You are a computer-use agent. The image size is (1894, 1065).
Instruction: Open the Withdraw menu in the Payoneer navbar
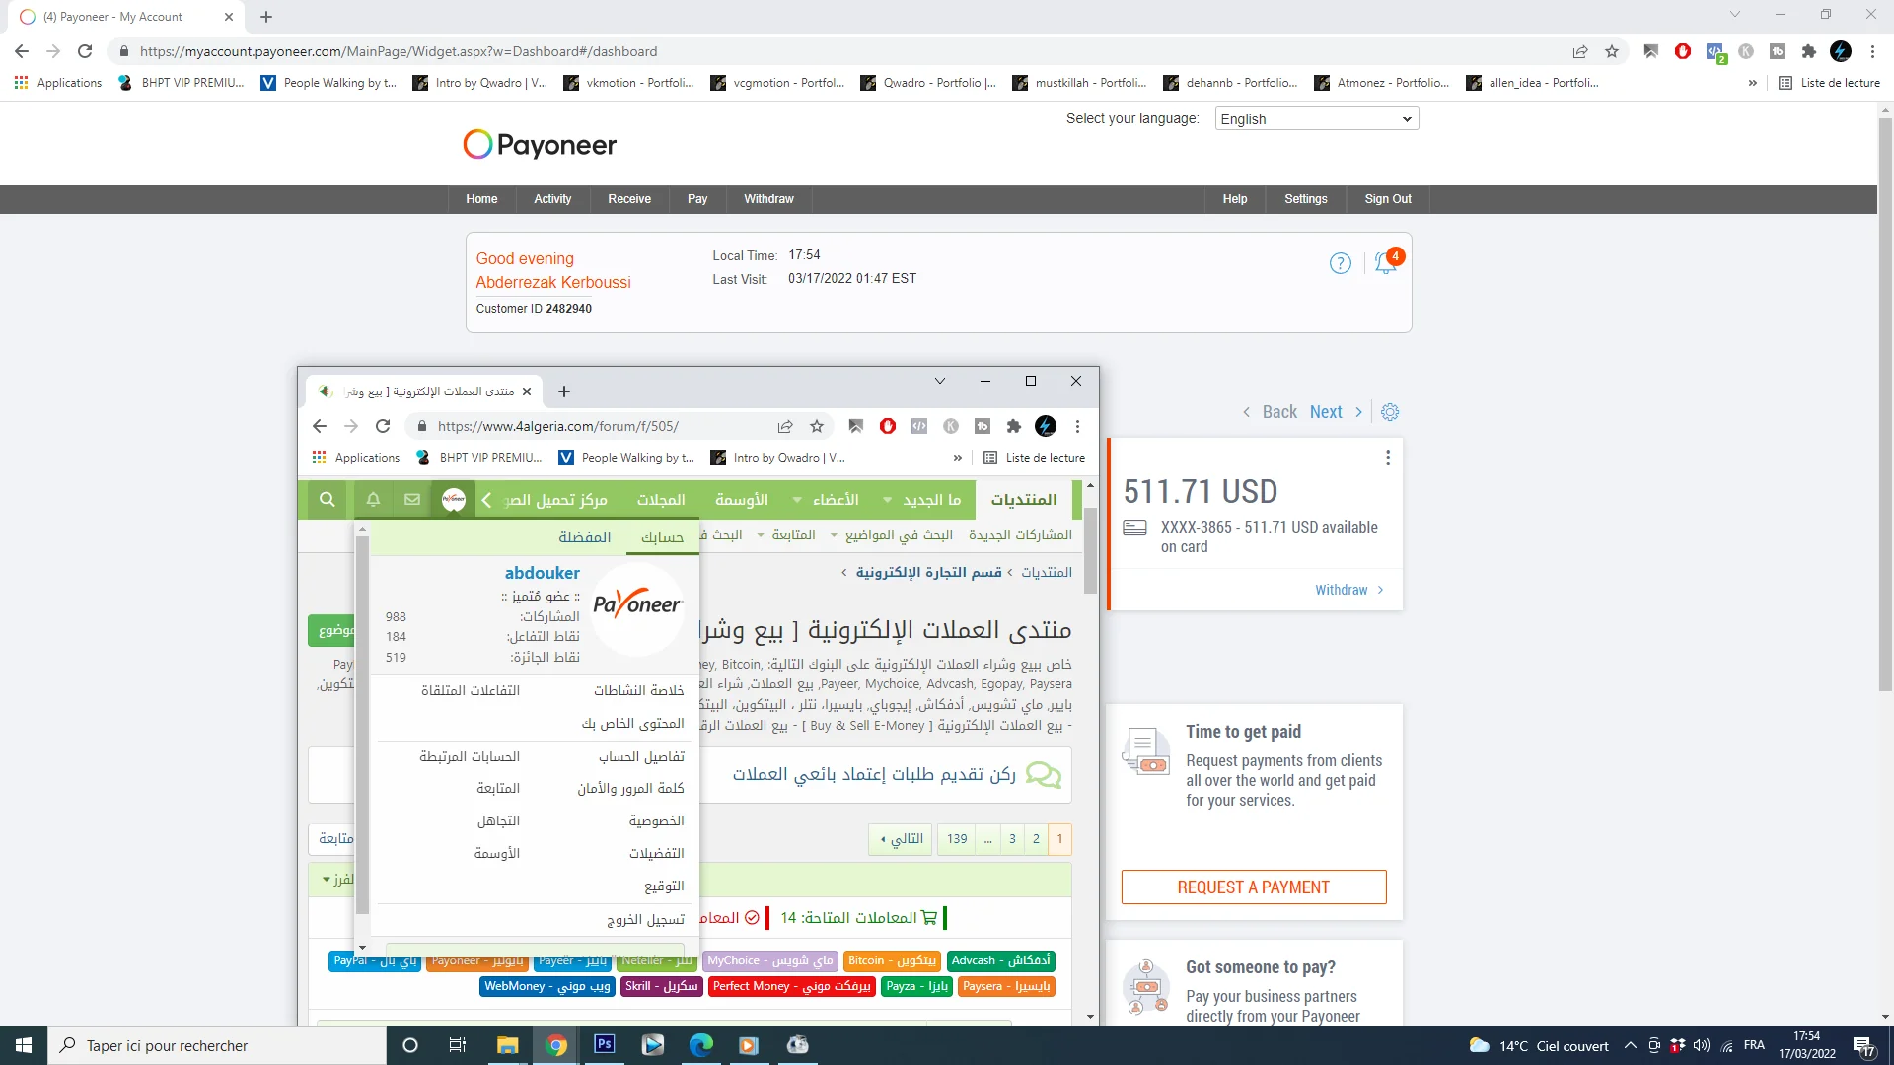(768, 199)
